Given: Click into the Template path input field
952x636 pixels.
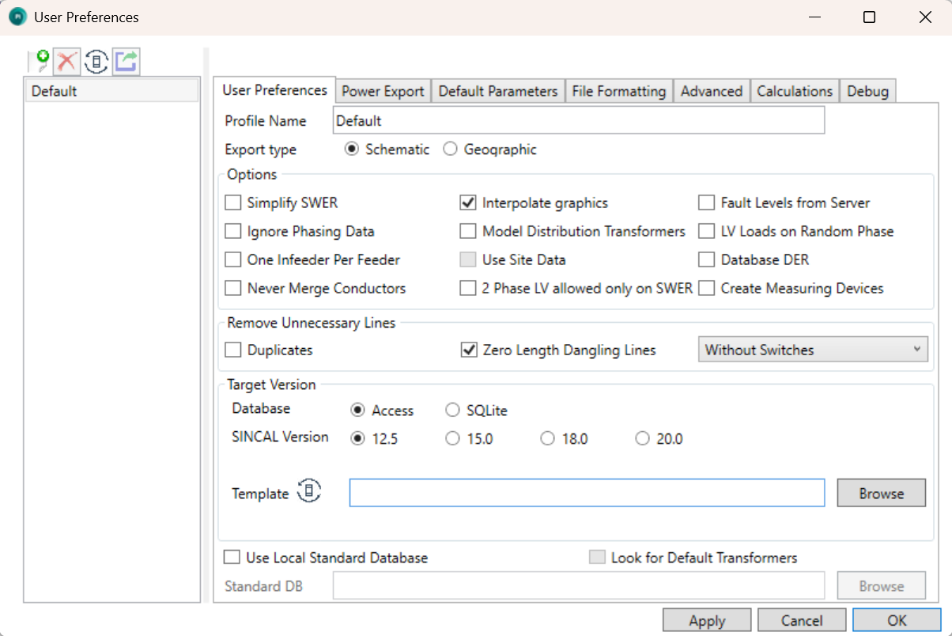Looking at the screenshot, I should [587, 493].
